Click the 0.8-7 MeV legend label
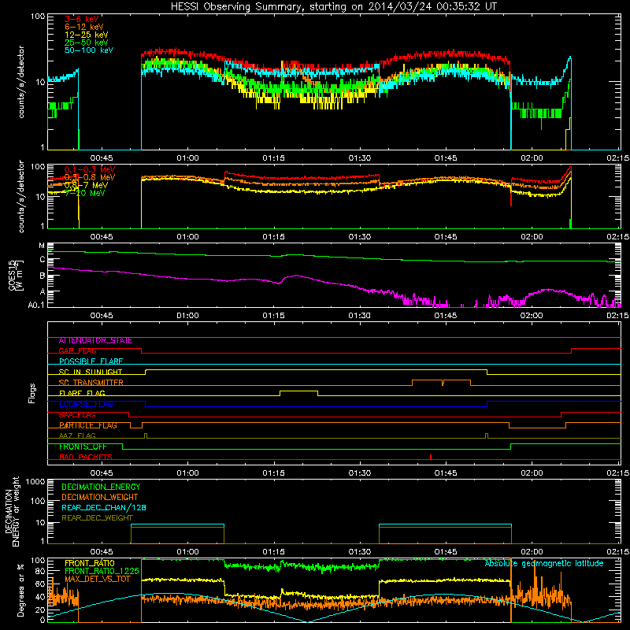Viewport: 630px width, 630px height. 86,185
